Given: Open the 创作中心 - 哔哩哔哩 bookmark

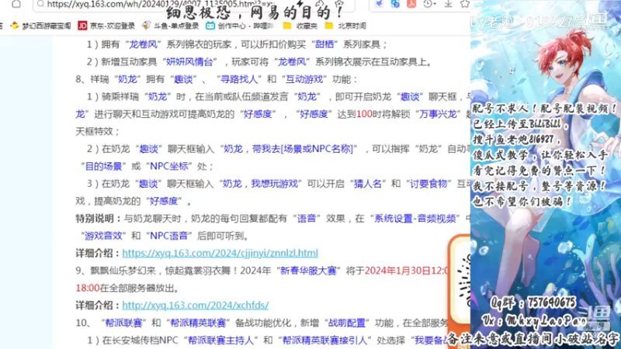Looking at the screenshot, I should tap(240, 26).
